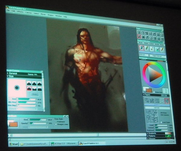Select the Rotate Page tool

point(147,33)
